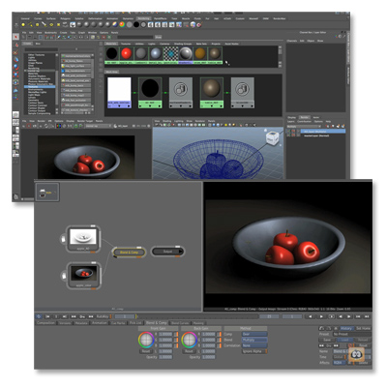Open the Comp method dropdown set to Over
387x387 pixels.
(254, 334)
